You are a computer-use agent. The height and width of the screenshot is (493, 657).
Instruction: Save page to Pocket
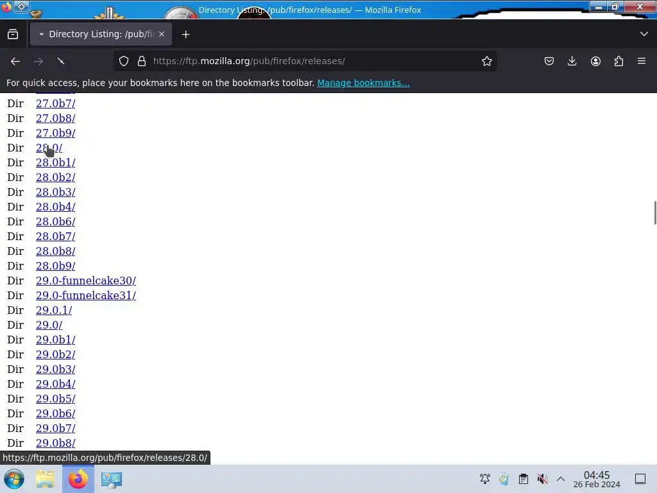pyautogui.click(x=549, y=61)
